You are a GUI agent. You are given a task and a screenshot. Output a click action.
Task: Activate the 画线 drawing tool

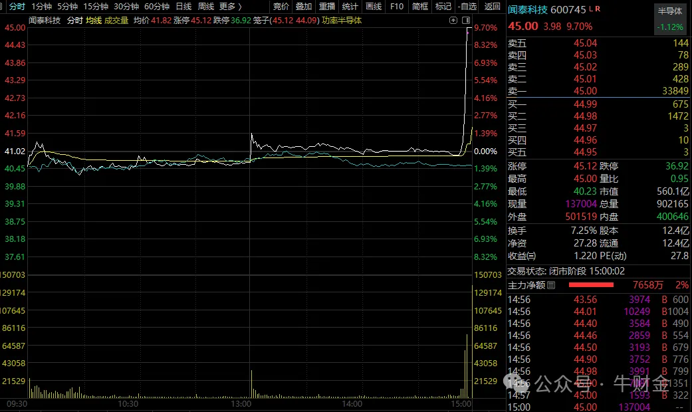[374, 6]
